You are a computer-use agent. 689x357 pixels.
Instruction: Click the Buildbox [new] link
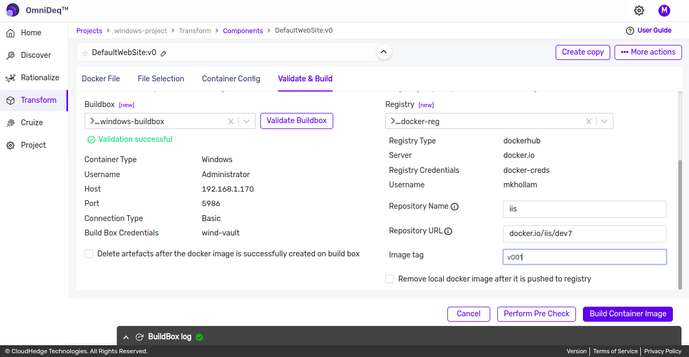tap(126, 105)
